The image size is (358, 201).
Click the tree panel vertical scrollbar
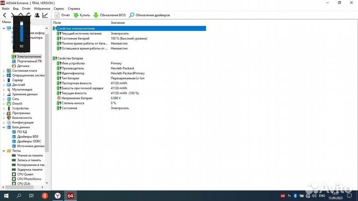point(47,93)
